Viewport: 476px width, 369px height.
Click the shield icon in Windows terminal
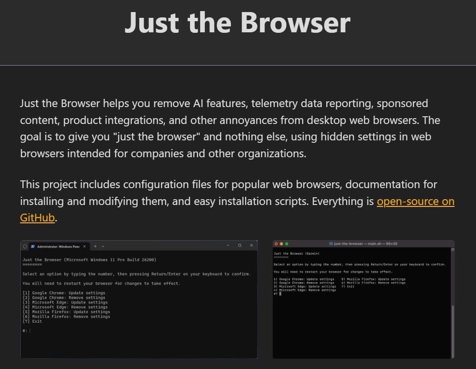pyautogui.click(x=25, y=246)
